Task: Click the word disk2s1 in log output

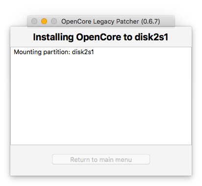Action: tap(83, 52)
